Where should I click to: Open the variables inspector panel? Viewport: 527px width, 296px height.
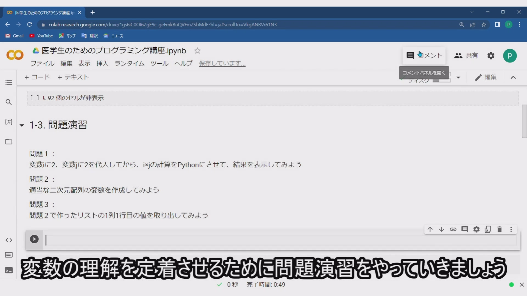click(x=9, y=122)
